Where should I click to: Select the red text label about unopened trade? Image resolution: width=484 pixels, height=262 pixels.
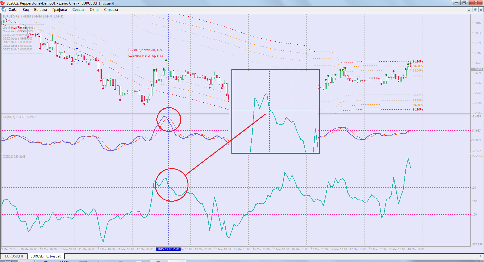point(146,53)
